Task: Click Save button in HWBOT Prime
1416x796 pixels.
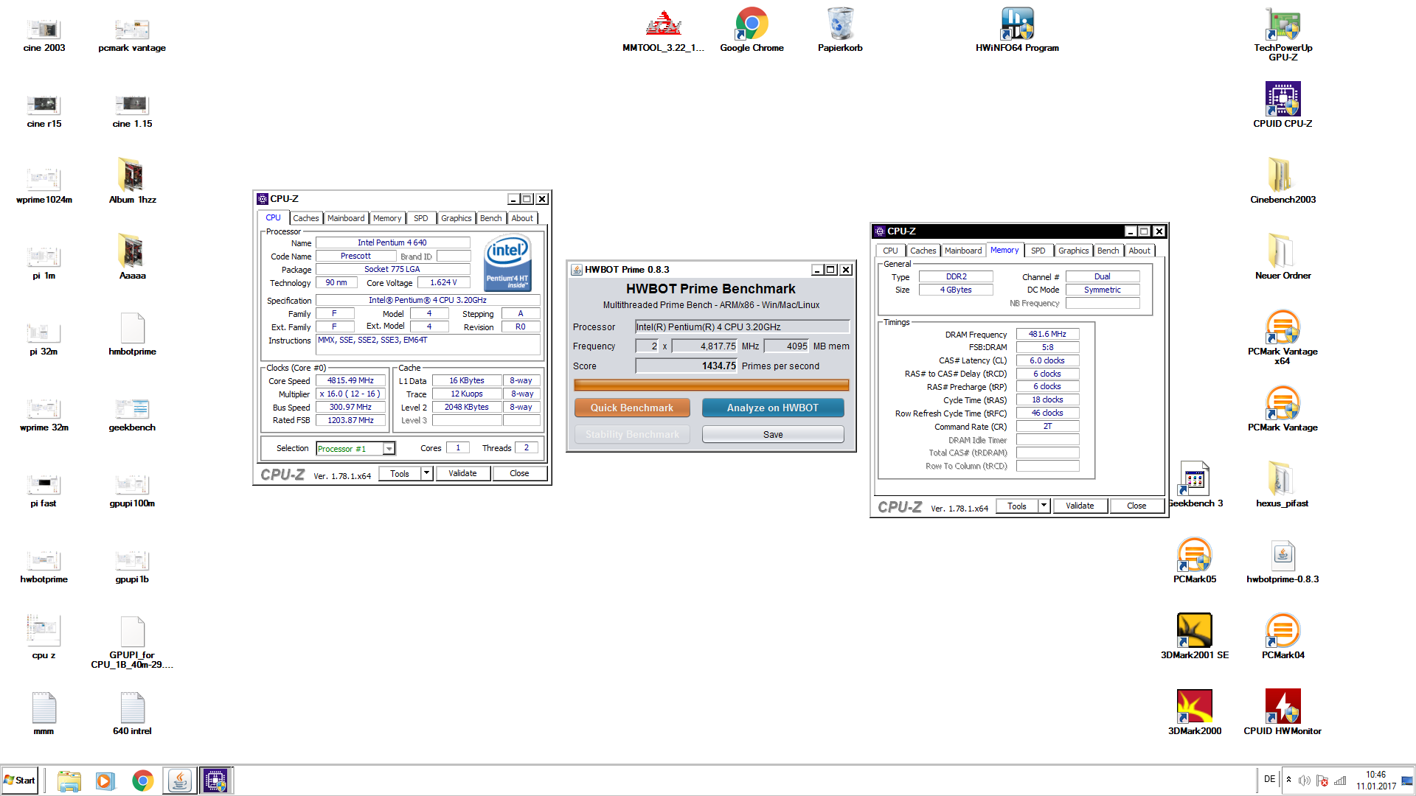Action: pyautogui.click(x=773, y=434)
